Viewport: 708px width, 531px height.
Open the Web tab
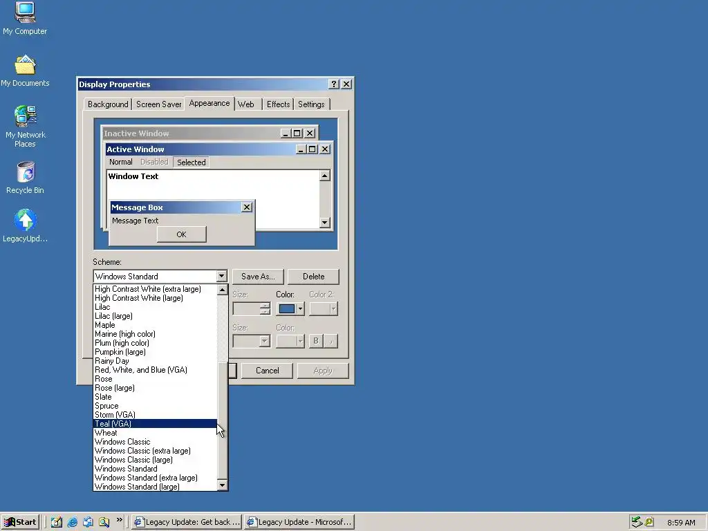tap(246, 104)
